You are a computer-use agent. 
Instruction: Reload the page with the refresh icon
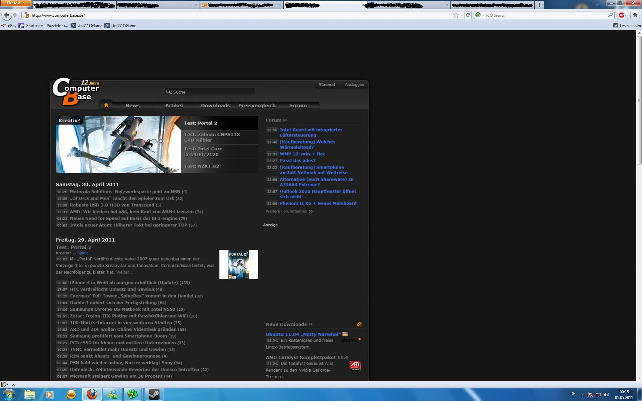468,15
